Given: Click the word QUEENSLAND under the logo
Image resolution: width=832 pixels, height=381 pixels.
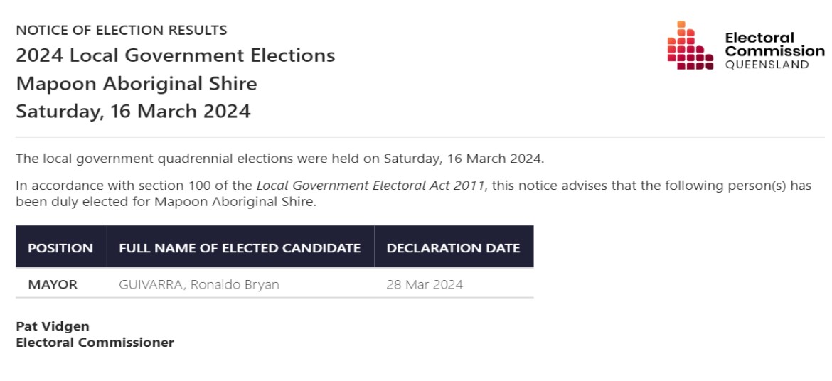Looking at the screenshot, I should pos(767,65).
